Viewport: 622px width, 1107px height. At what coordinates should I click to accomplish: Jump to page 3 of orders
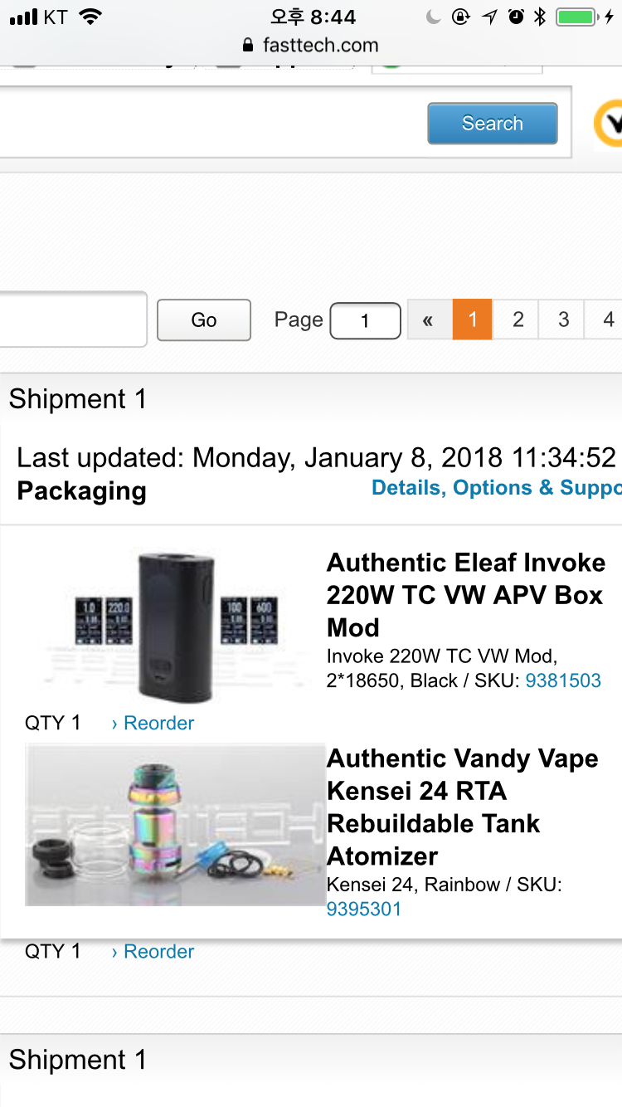click(564, 319)
